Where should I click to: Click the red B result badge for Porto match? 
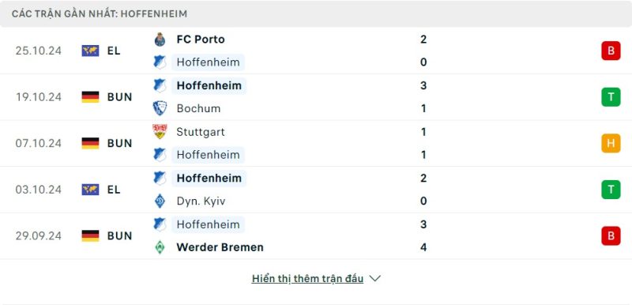coord(611,51)
